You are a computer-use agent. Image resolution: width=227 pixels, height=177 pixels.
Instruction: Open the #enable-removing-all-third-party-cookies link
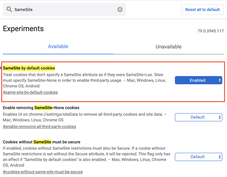(x=39, y=126)
